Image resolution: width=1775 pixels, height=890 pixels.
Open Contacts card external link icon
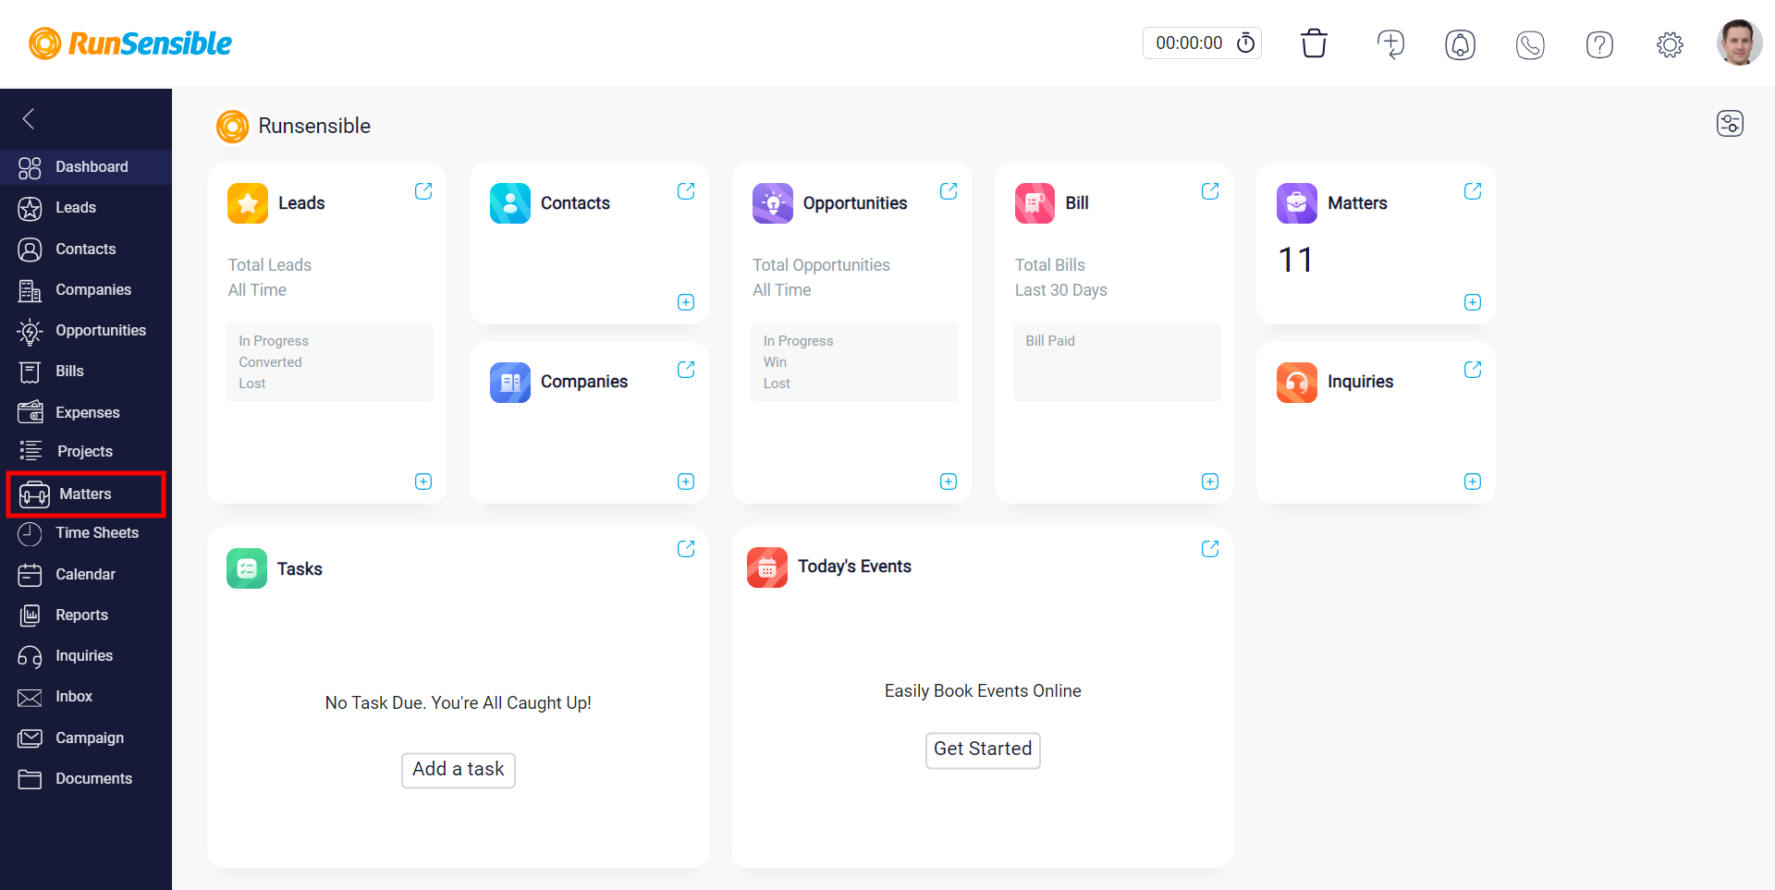click(686, 191)
